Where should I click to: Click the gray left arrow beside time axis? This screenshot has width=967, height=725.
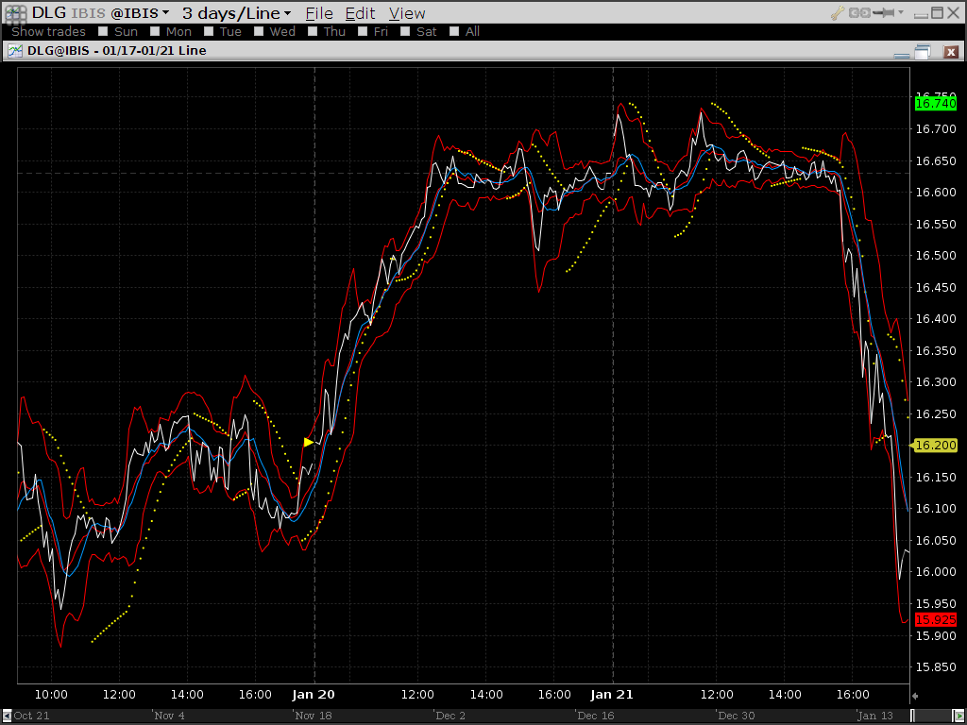tap(915, 696)
